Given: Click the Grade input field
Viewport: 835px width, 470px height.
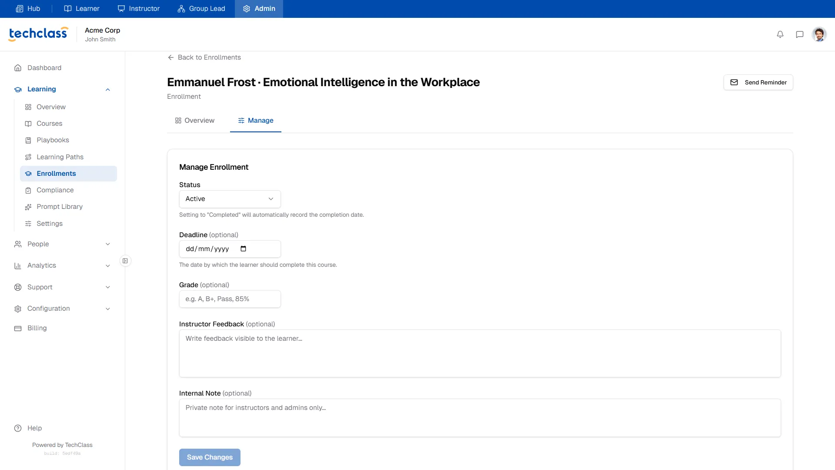Looking at the screenshot, I should (230, 299).
